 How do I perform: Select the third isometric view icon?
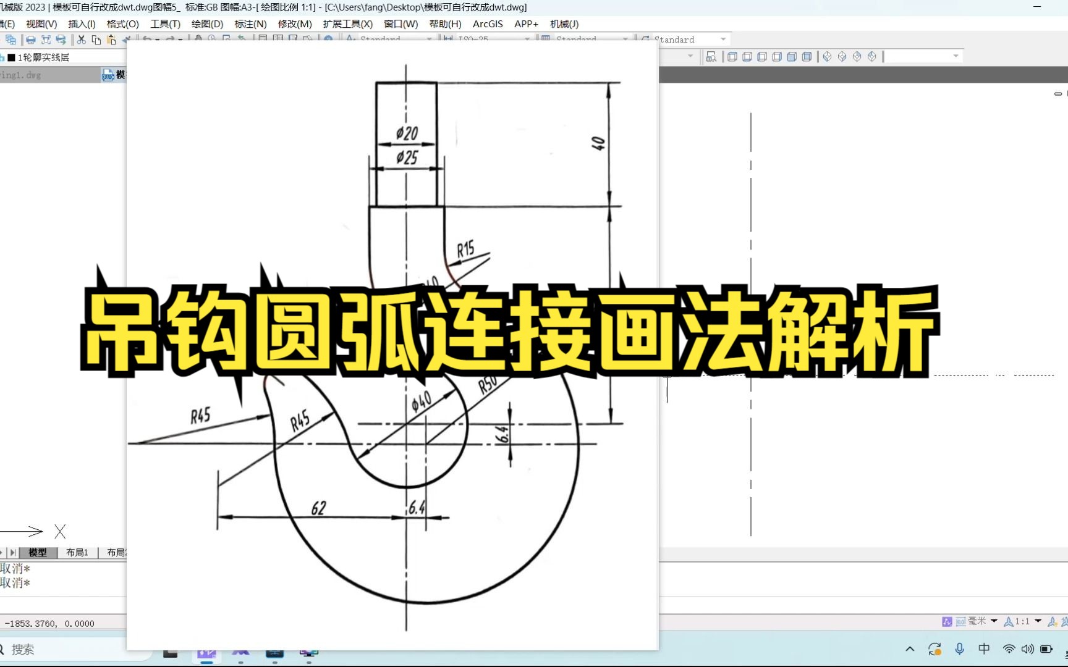click(x=857, y=57)
